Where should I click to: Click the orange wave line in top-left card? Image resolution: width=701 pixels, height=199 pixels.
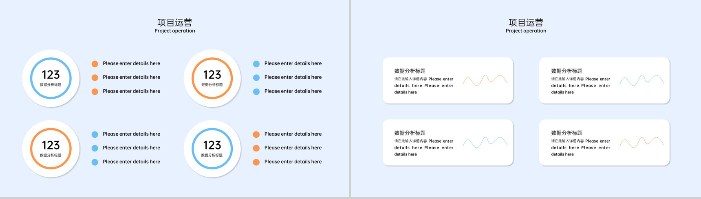click(485, 80)
